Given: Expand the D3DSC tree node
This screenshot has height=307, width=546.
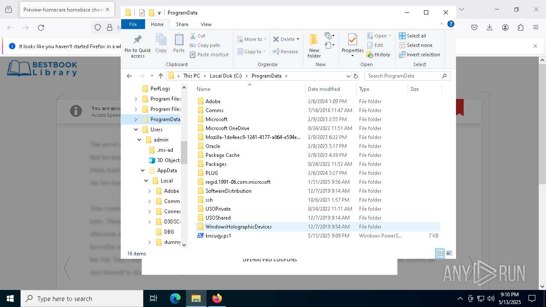Looking at the screenshot, I should [x=150, y=222].
